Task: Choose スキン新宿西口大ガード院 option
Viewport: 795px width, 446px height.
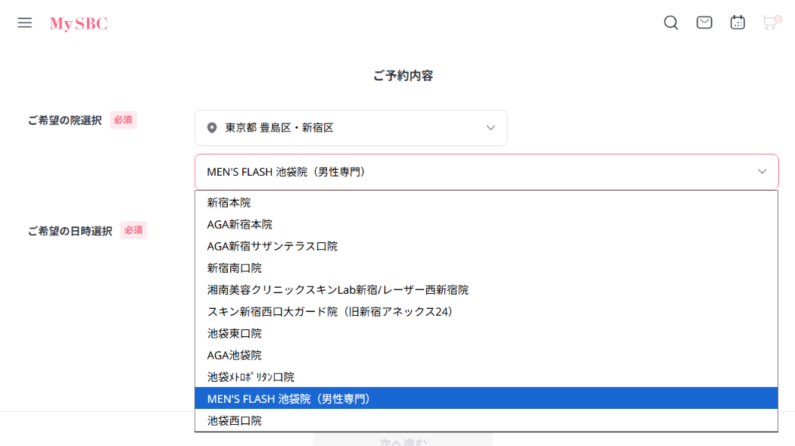Action: pos(486,312)
